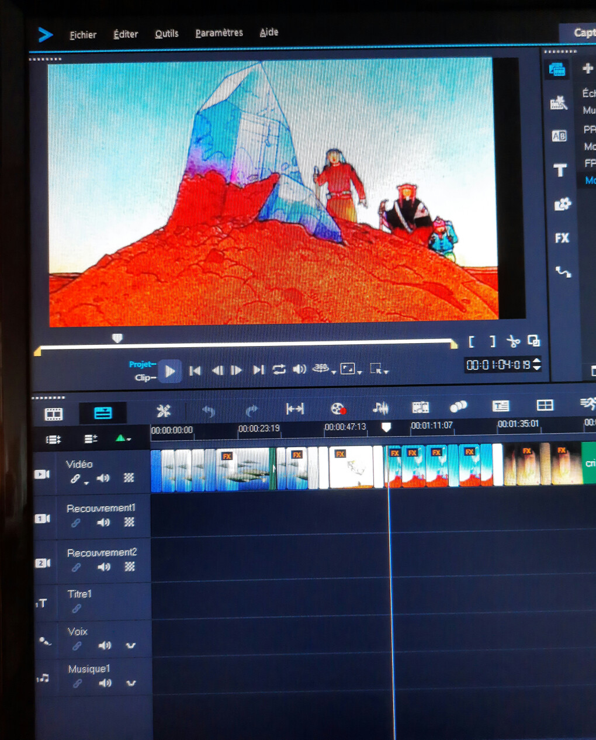Undo the last action

point(208,410)
